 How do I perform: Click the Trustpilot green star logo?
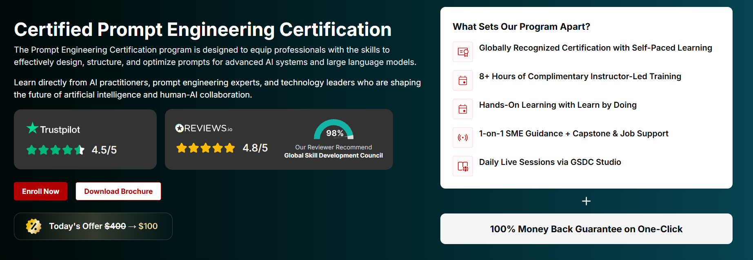pyautogui.click(x=32, y=128)
